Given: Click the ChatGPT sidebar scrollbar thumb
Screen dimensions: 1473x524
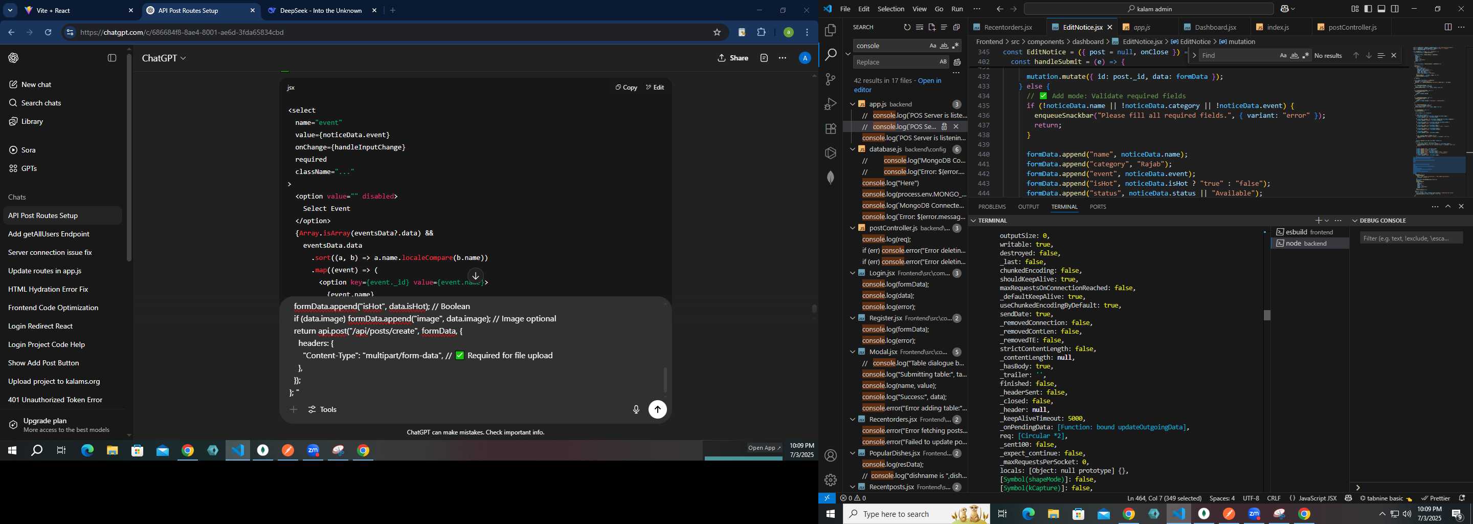Looking at the screenshot, I should (x=129, y=157).
